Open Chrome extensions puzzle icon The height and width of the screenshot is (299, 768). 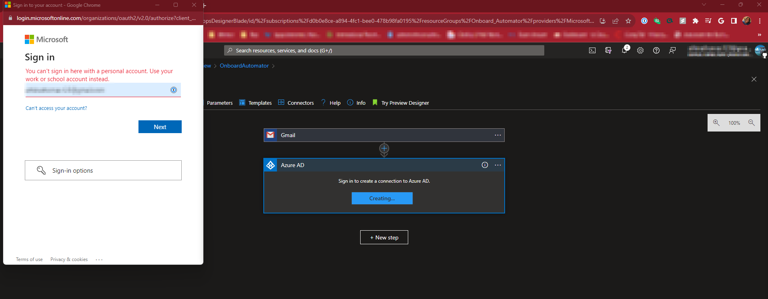tap(696, 21)
